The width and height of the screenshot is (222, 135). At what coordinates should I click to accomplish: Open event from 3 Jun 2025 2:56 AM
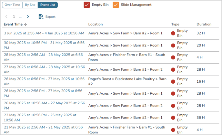click(x=44, y=33)
